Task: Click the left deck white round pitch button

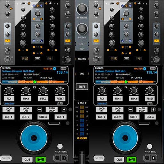Action: 60,146
